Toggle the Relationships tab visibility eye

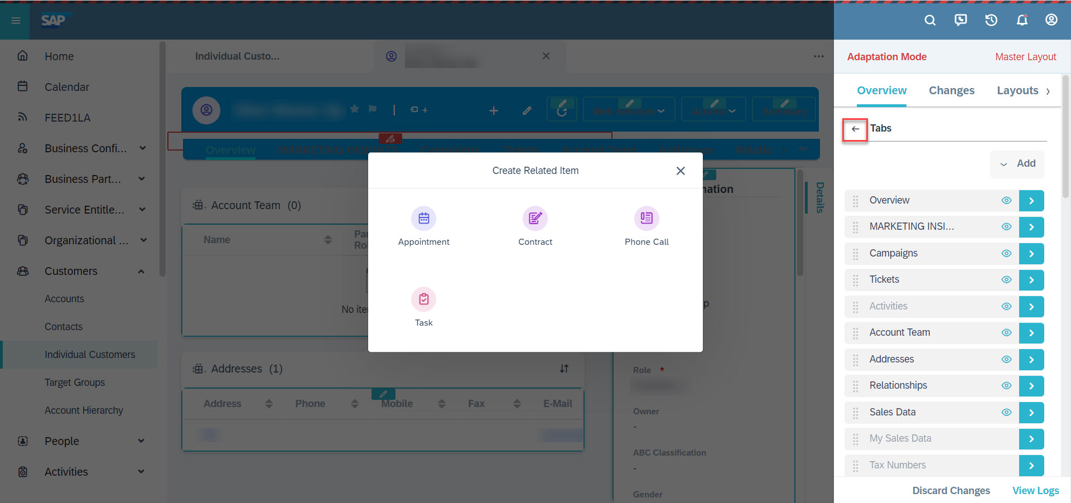coord(1006,386)
